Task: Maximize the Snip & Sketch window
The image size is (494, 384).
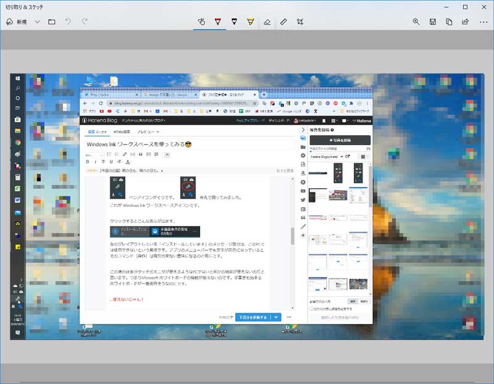Action: (x=466, y=7)
